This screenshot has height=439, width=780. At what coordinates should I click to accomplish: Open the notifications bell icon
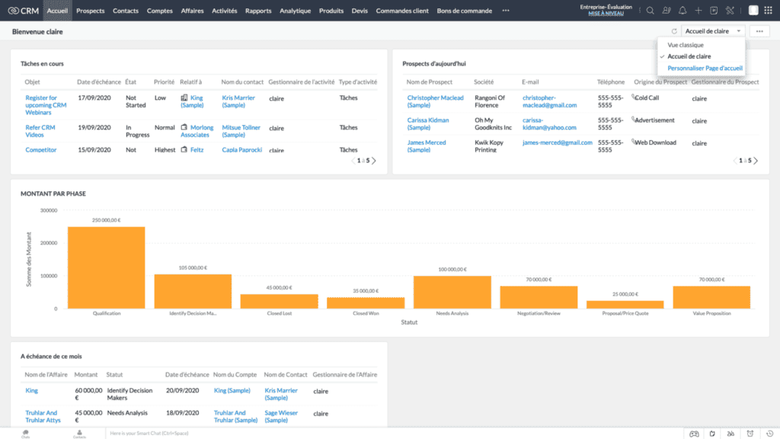pos(682,10)
